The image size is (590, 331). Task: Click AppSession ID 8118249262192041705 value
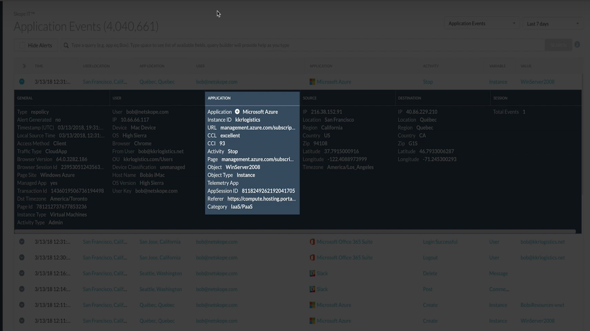268,191
